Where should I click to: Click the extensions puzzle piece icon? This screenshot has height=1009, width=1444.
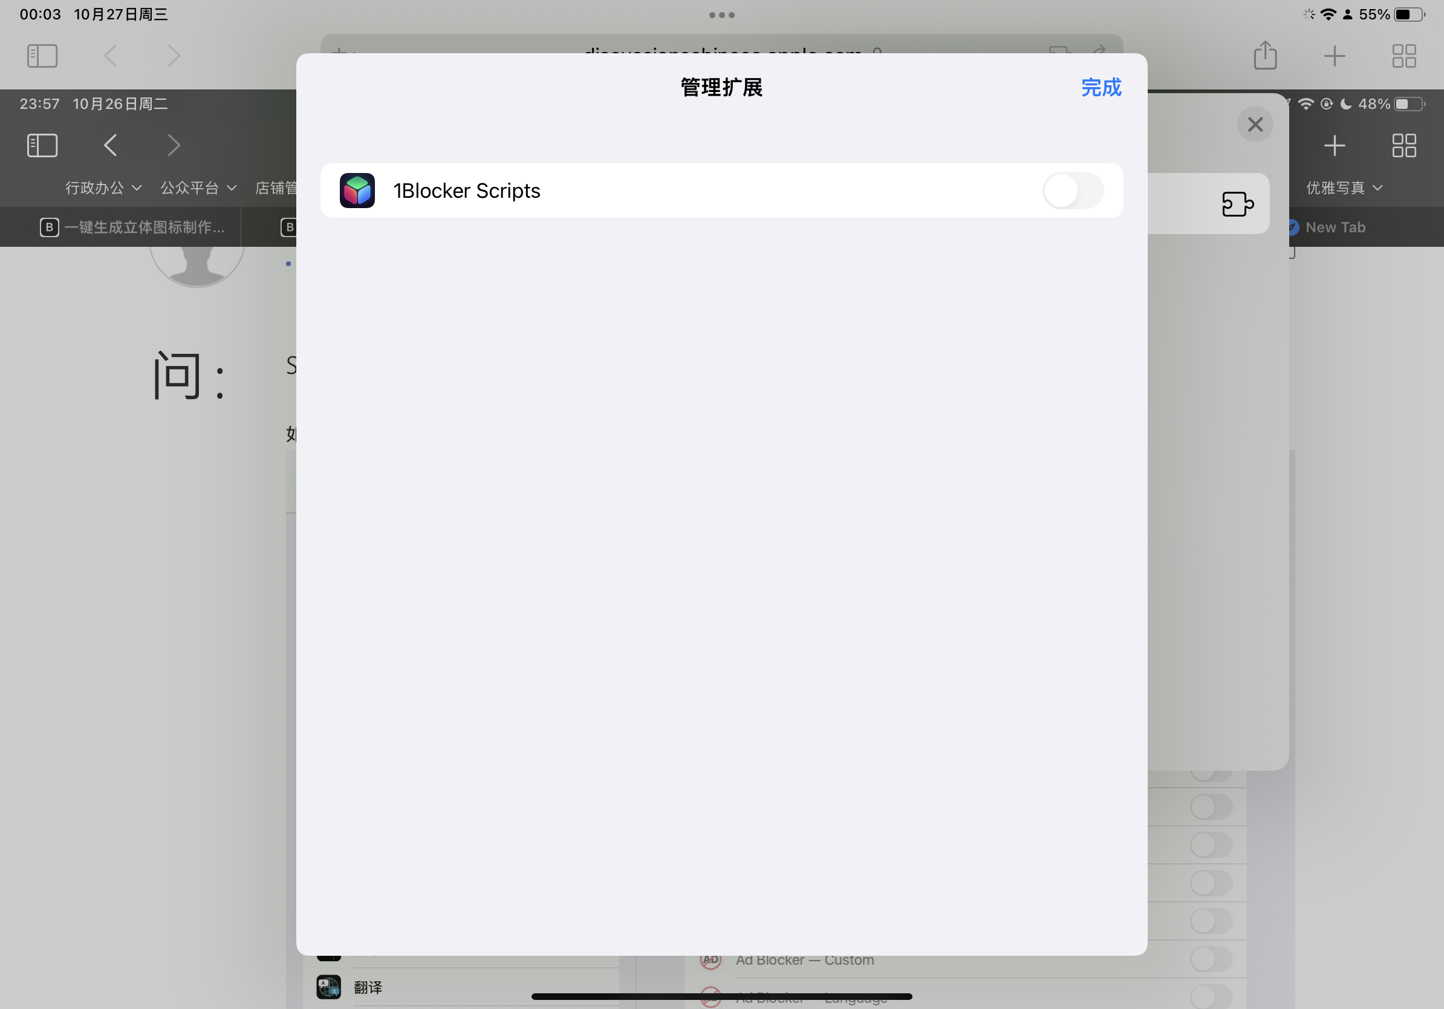tap(1237, 204)
